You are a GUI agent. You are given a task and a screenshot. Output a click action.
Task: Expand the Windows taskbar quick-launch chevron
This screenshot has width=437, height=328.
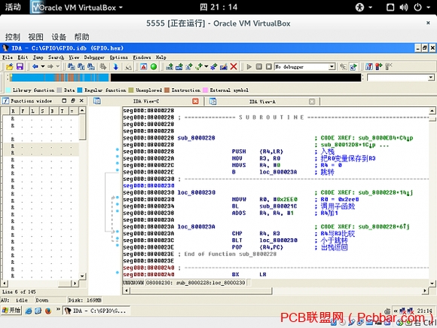click(x=58, y=309)
